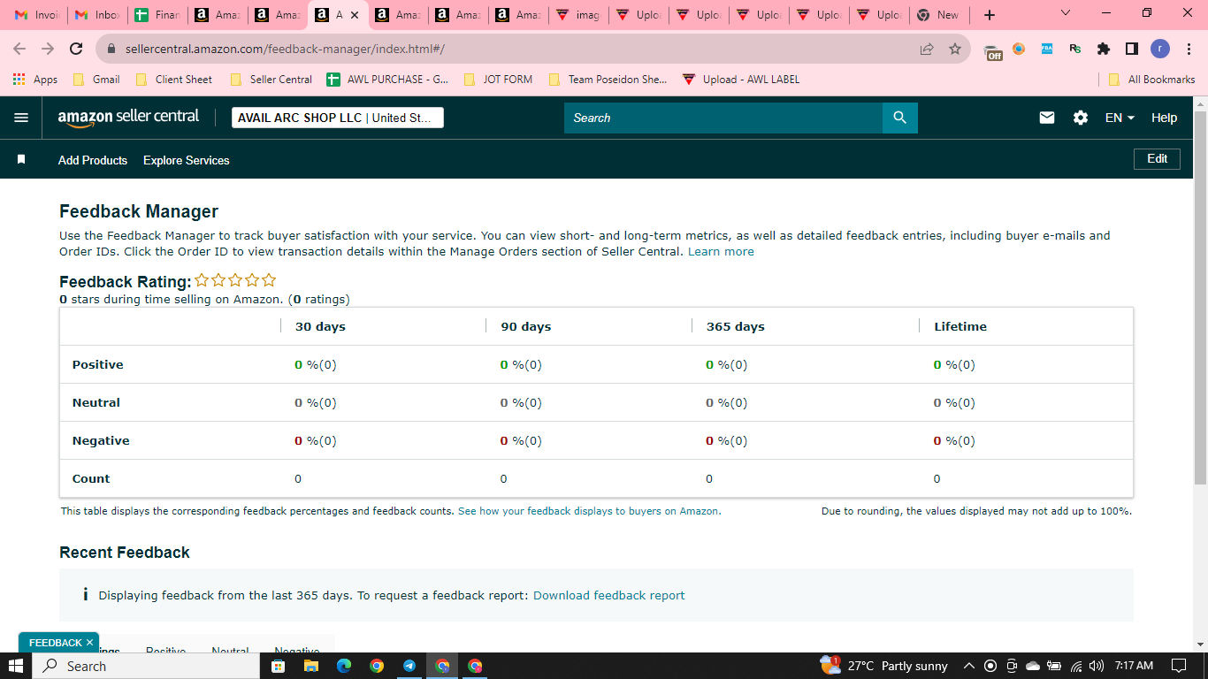Click the Feedback Rating empty stars

(235, 280)
